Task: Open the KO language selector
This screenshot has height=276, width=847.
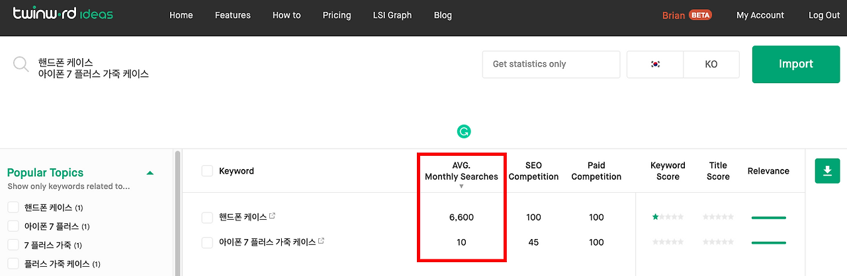Action: point(711,64)
